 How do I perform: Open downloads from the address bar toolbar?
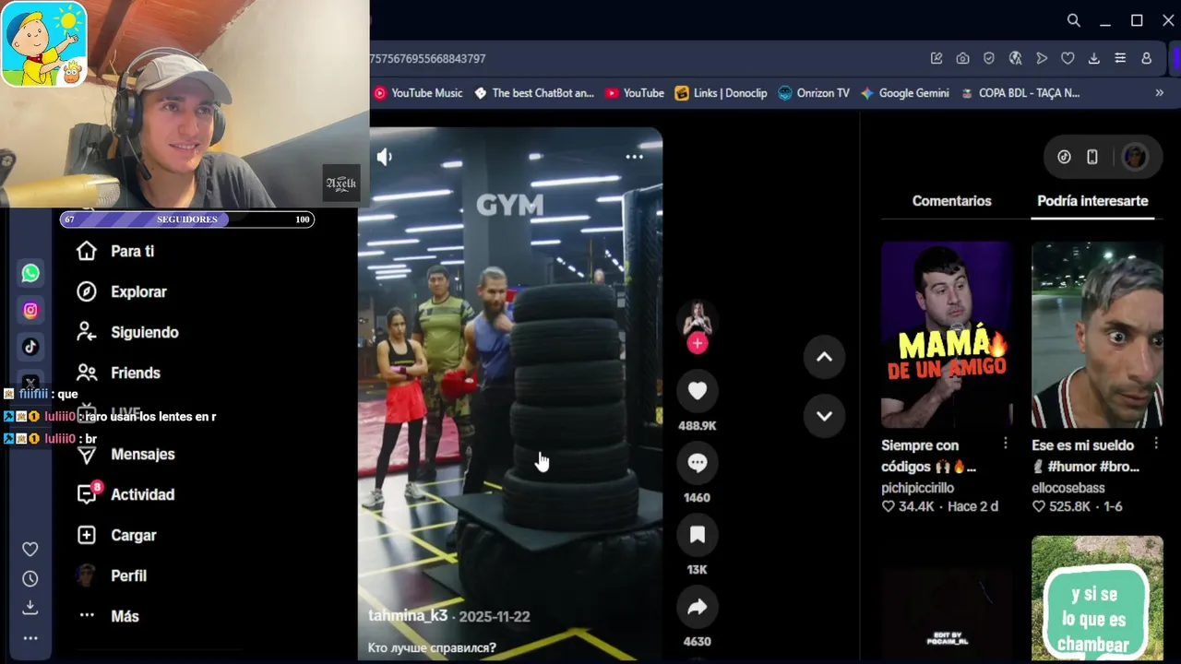click(1094, 58)
